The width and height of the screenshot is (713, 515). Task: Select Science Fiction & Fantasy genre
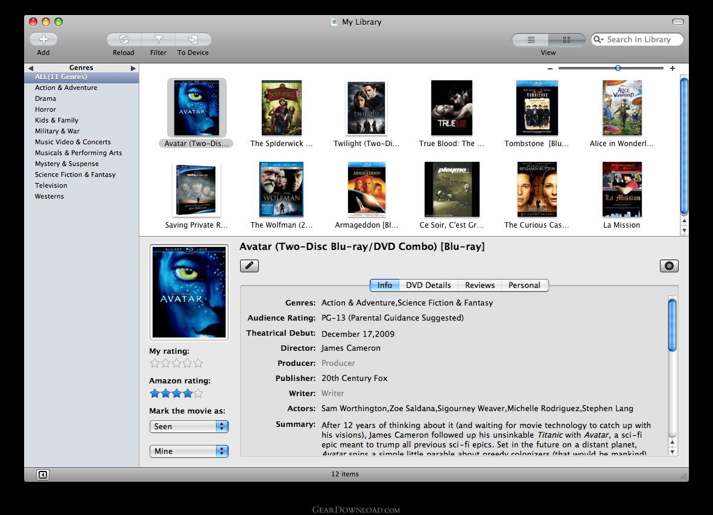point(81,175)
